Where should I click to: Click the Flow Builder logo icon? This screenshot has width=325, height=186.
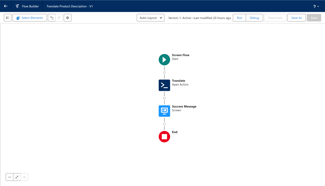coord(17,6)
